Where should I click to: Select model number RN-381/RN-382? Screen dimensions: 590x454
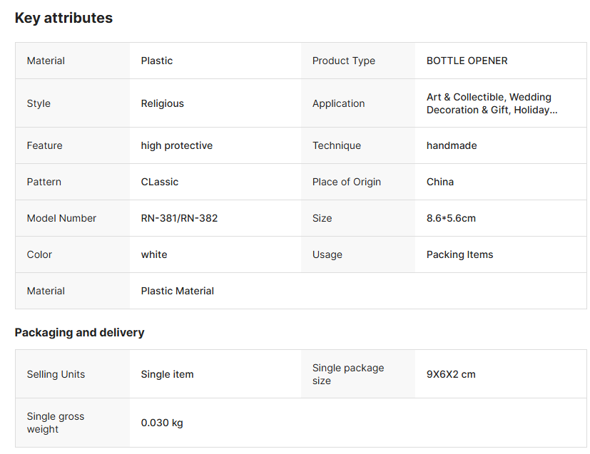click(179, 218)
